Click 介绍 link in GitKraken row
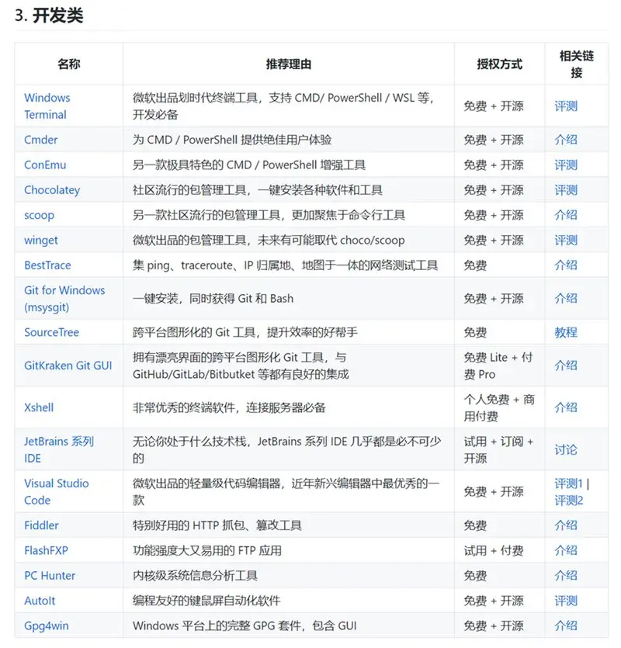 point(566,366)
